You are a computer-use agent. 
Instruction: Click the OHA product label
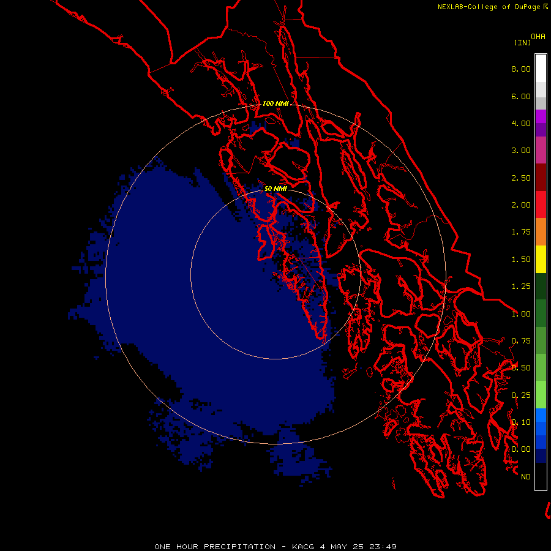[x=538, y=37]
